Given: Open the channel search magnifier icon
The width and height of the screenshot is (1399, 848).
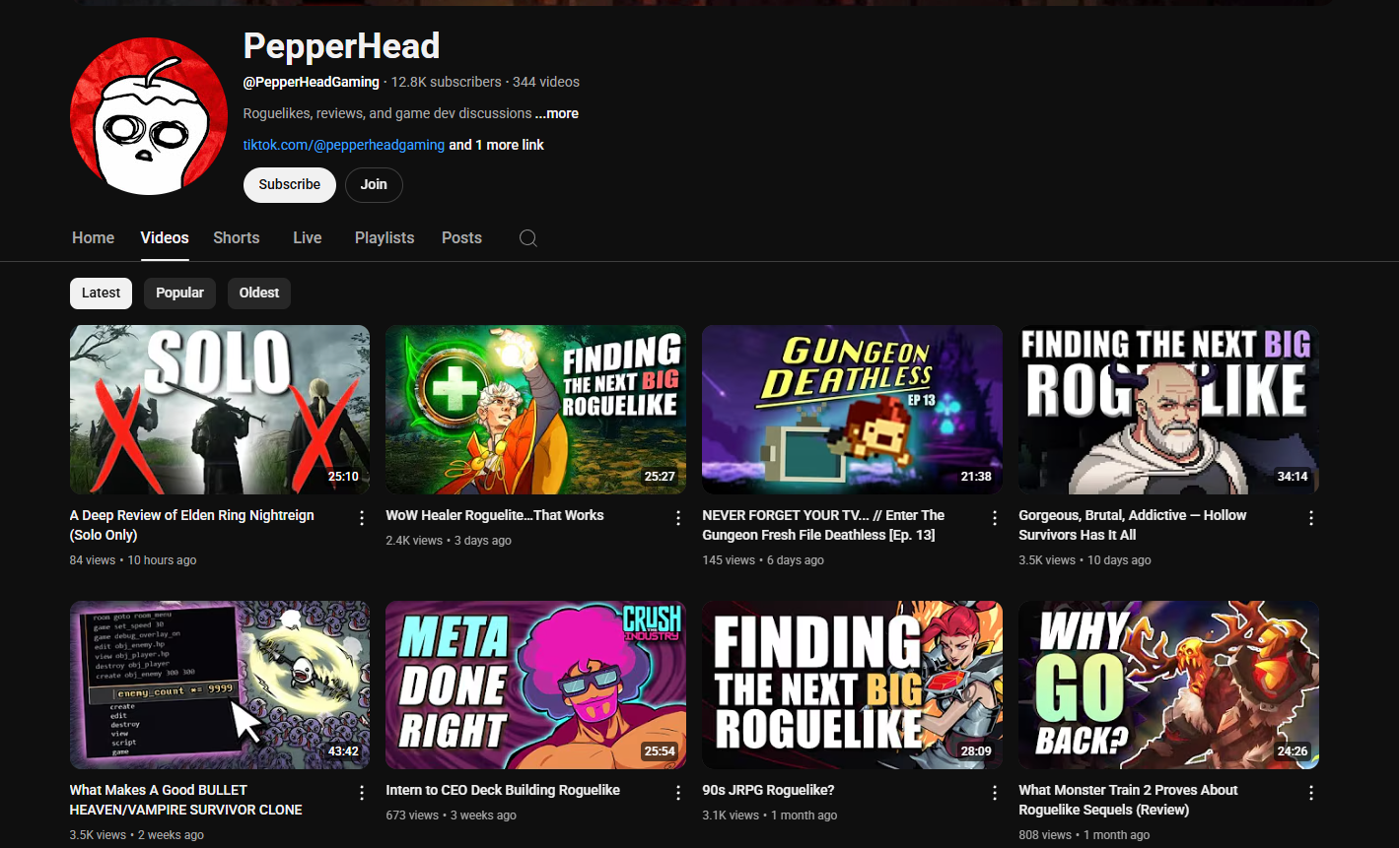Looking at the screenshot, I should tap(528, 238).
